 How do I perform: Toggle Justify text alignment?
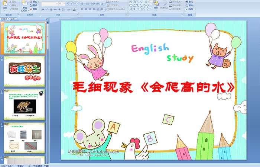pos(94,9)
